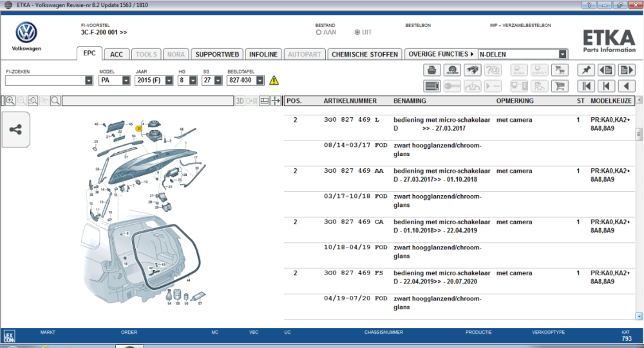Click the Volkswagen logo
The width and height of the screenshot is (644, 348).
pyautogui.click(x=26, y=32)
